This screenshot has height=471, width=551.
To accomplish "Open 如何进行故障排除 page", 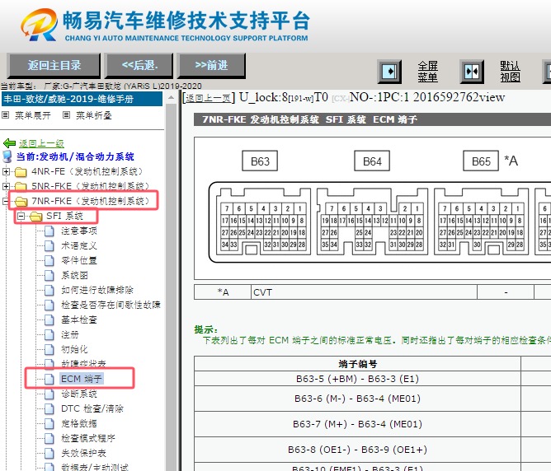I will click(x=97, y=290).
